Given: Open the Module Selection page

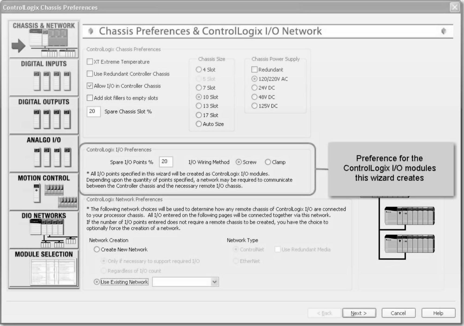Looking at the screenshot, I should pyautogui.click(x=44, y=268).
